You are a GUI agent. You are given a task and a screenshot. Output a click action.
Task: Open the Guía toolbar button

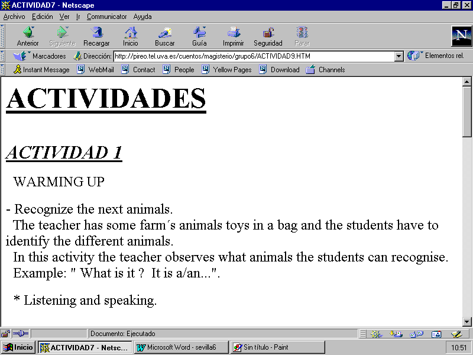[x=199, y=36]
